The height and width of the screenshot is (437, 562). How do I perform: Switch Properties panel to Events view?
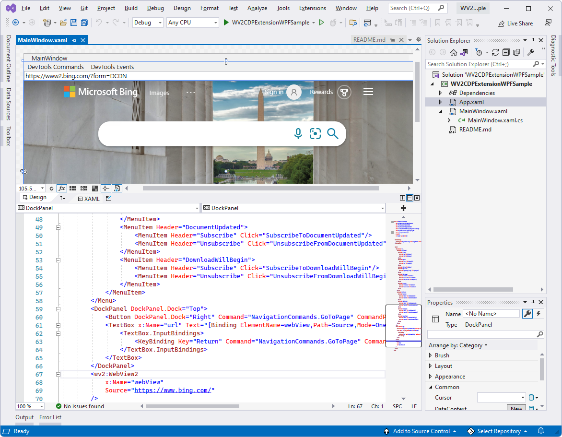tap(539, 313)
